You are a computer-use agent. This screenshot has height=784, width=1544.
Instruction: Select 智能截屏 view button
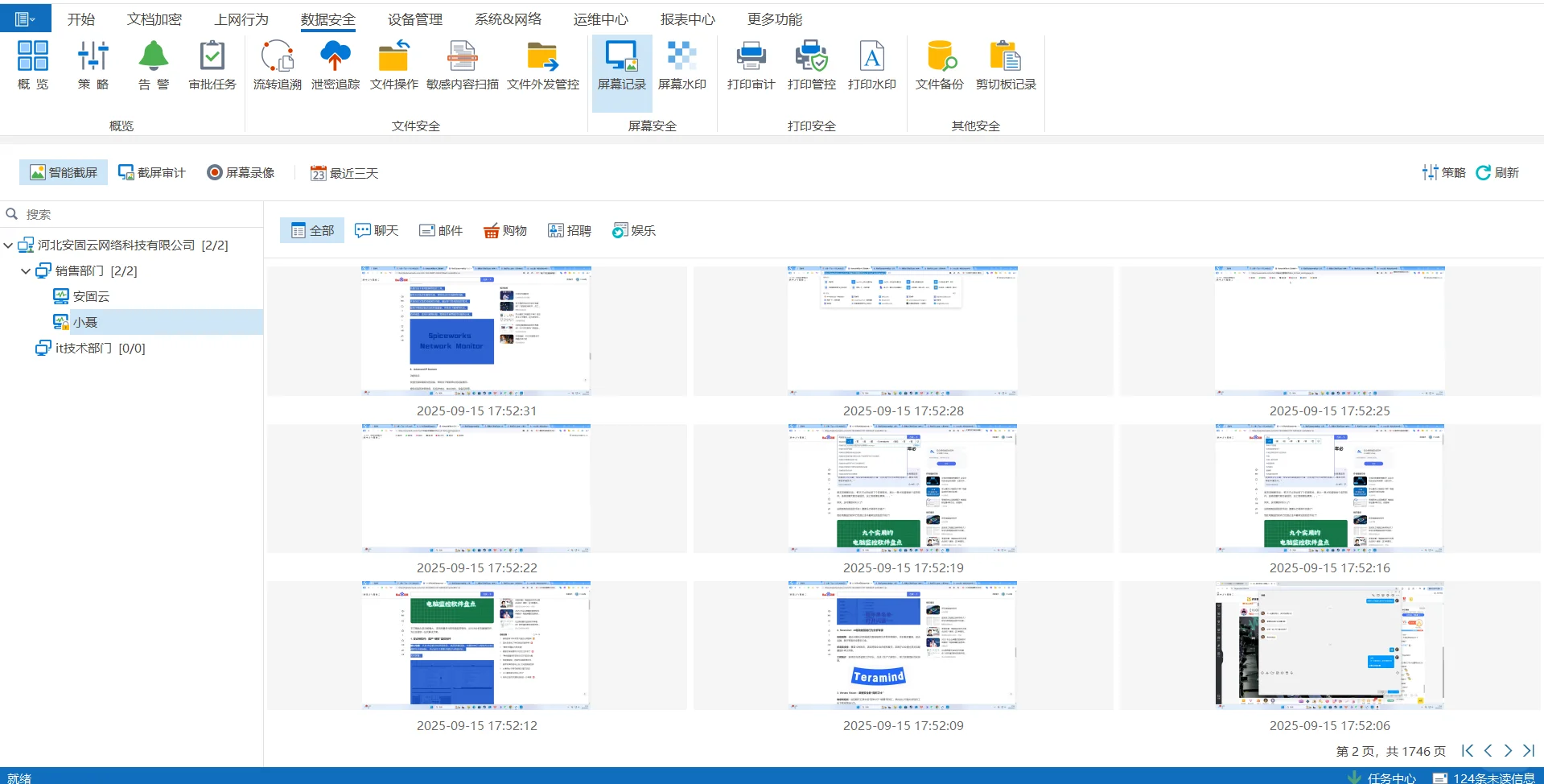click(x=64, y=172)
